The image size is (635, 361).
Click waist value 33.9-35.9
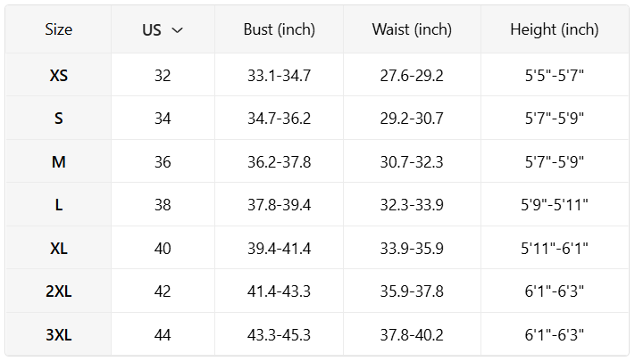[x=412, y=248]
